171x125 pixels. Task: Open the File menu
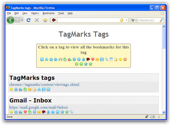[x=9, y=13]
